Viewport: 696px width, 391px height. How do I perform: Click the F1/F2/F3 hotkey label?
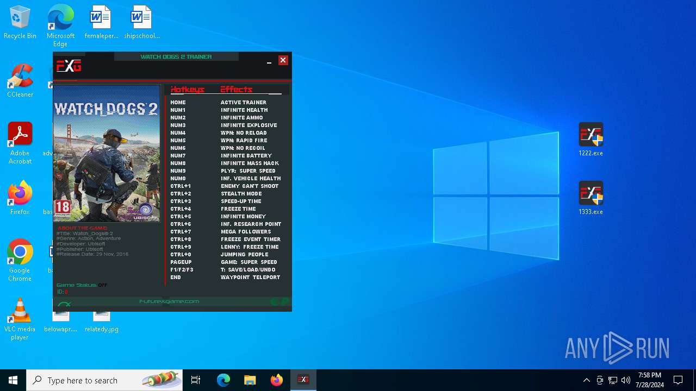coord(182,269)
